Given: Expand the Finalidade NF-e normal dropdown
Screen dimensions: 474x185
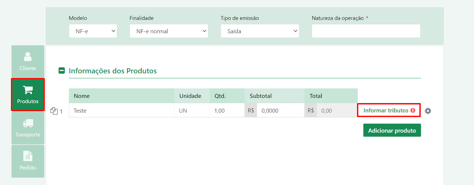Looking at the screenshot, I should coord(169,31).
